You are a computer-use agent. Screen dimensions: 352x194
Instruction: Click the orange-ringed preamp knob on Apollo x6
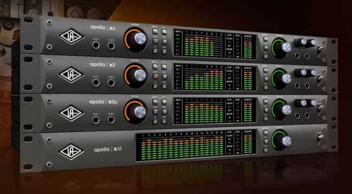click(136, 40)
